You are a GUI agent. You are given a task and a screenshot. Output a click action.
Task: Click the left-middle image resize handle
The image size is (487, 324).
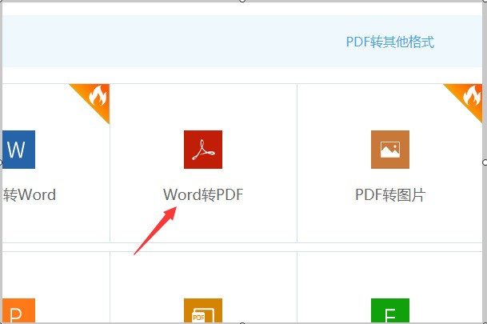tap(2, 162)
